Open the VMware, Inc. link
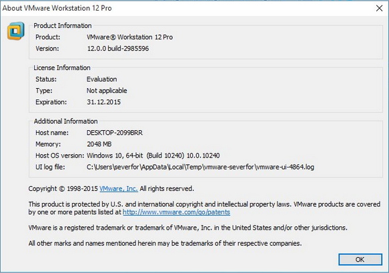389x273 pixels. coord(119,189)
